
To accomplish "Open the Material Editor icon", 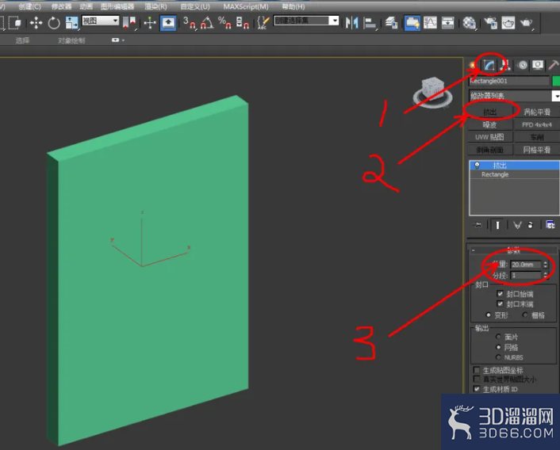I will pyautogui.click(x=469, y=23).
